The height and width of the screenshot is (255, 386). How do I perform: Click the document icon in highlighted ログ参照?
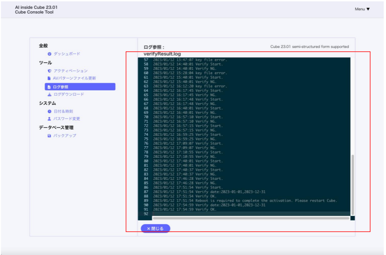pos(49,87)
